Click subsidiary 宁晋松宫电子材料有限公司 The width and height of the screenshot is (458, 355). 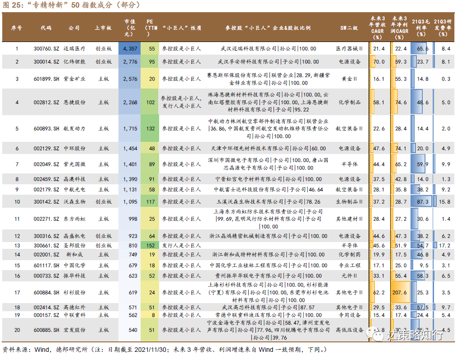pos(249,179)
